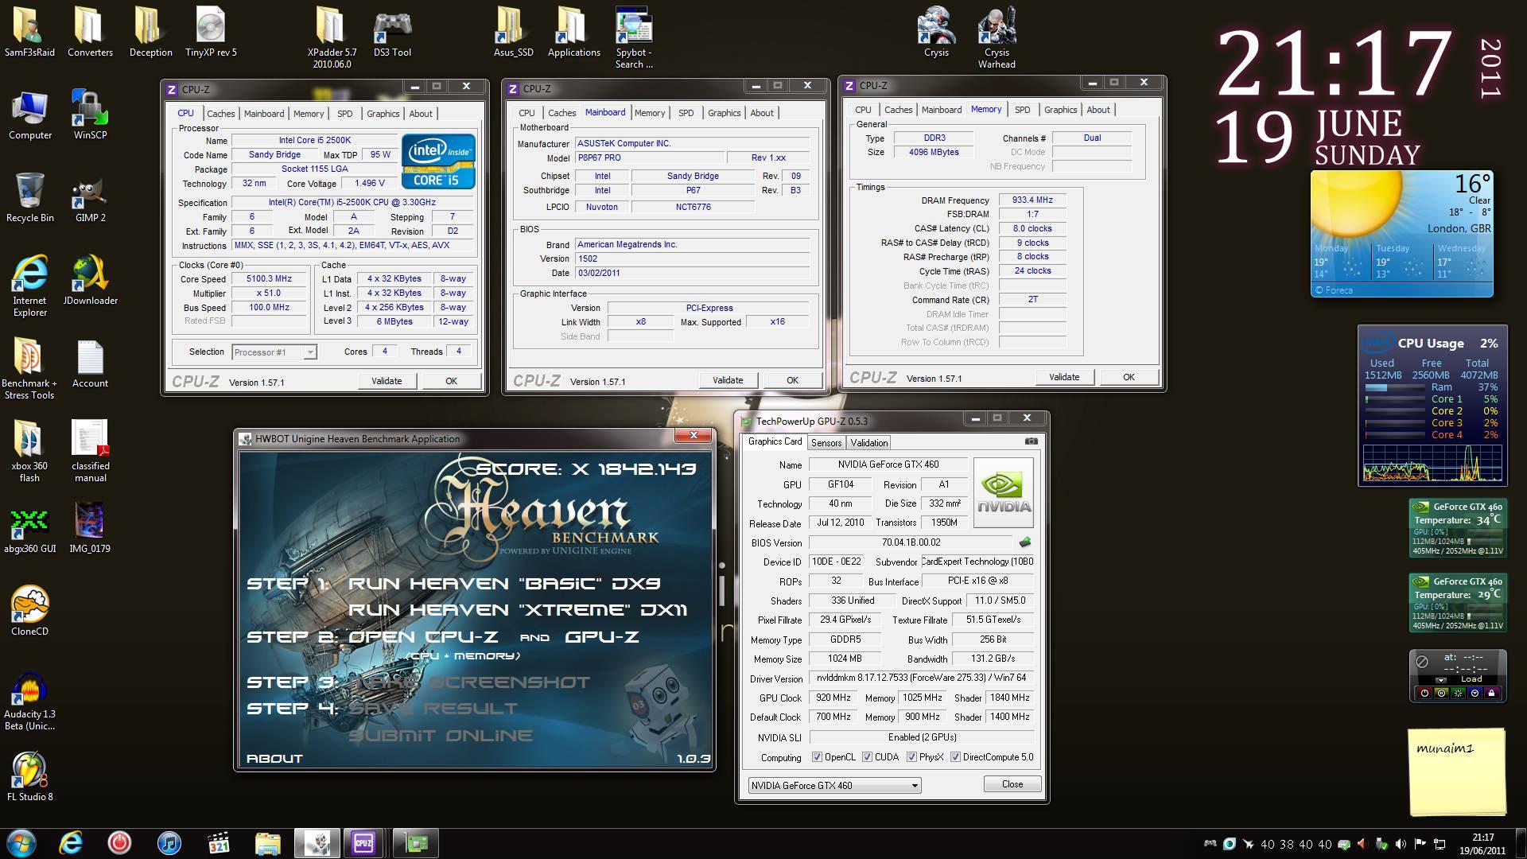This screenshot has height=859, width=1527.
Task: Click the CPU-Z taskbar button
Action: [363, 843]
